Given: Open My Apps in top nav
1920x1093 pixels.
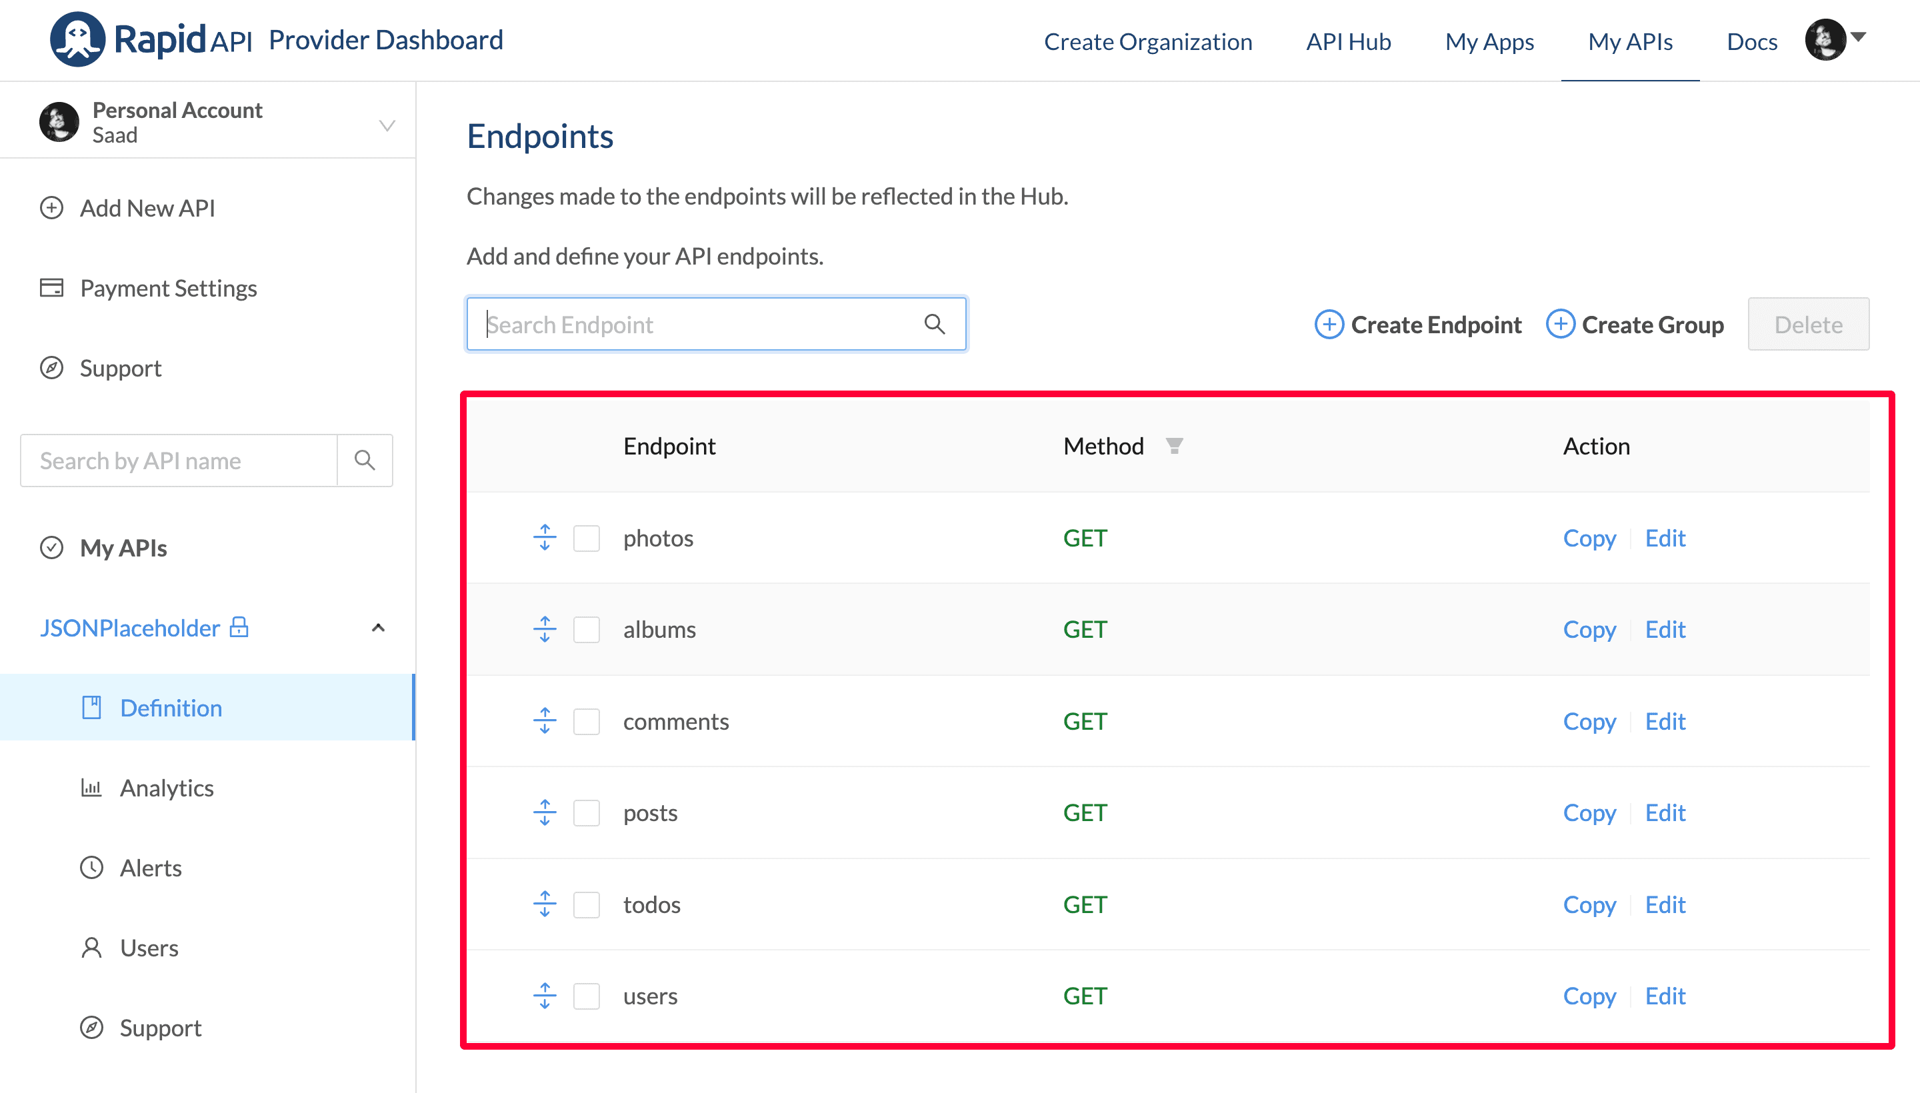Looking at the screenshot, I should (1490, 41).
